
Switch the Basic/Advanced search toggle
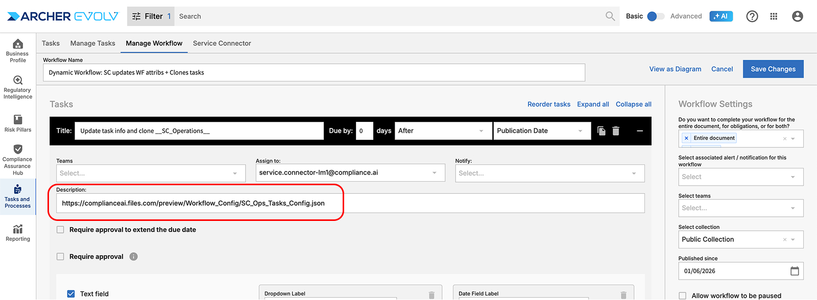(x=655, y=16)
